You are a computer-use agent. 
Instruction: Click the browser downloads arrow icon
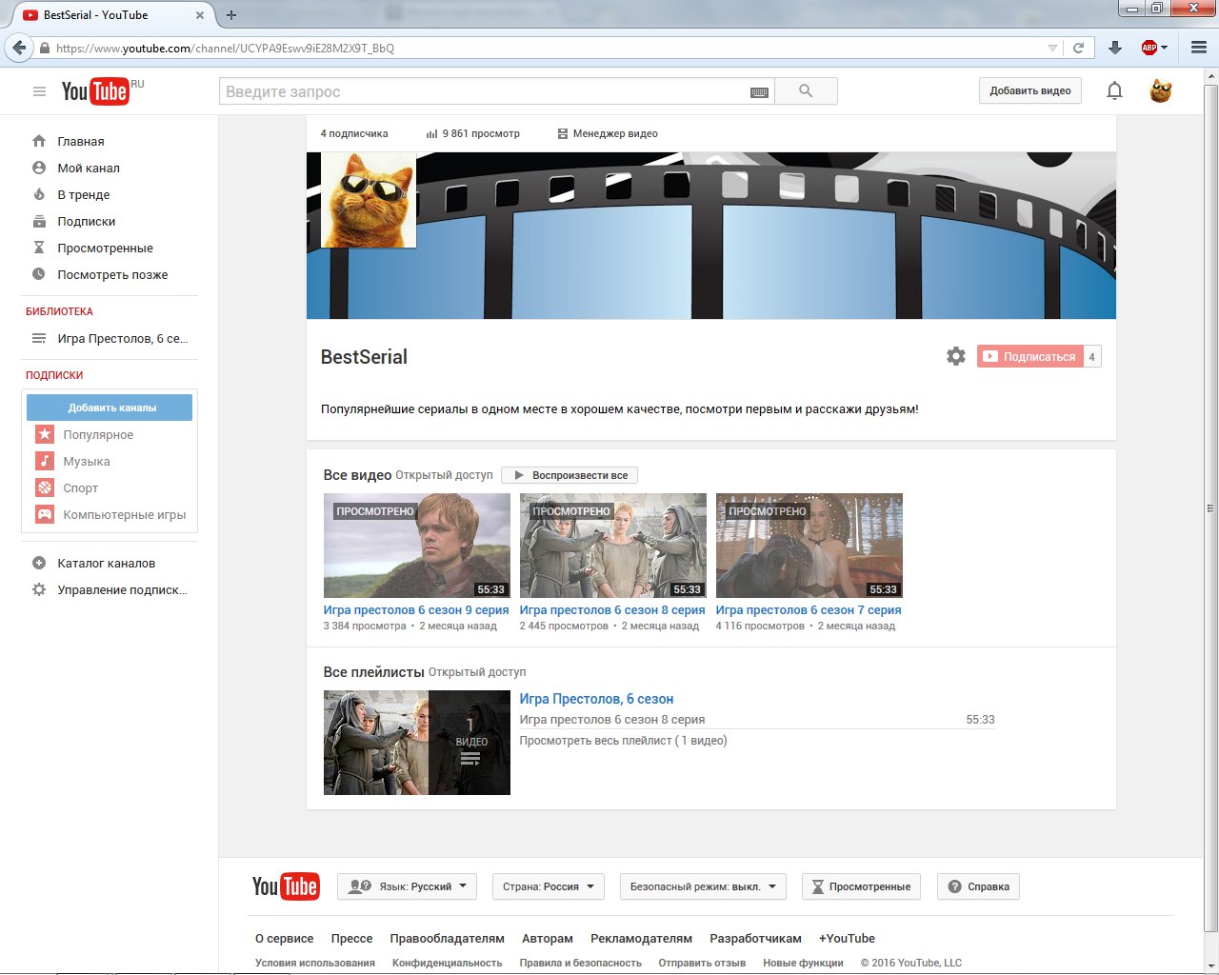coord(1115,48)
